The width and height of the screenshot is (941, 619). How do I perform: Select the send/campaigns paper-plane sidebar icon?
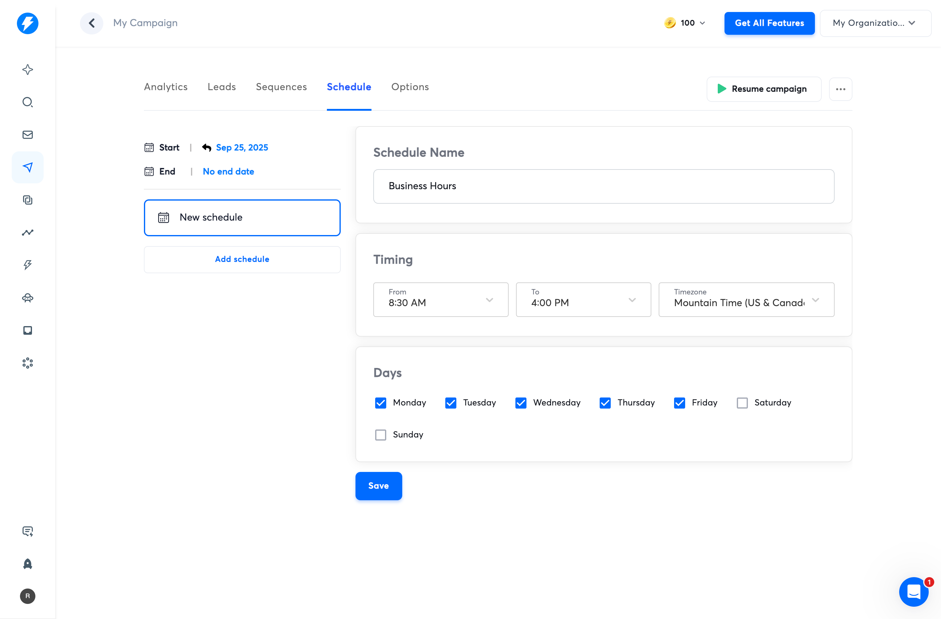pyautogui.click(x=27, y=167)
